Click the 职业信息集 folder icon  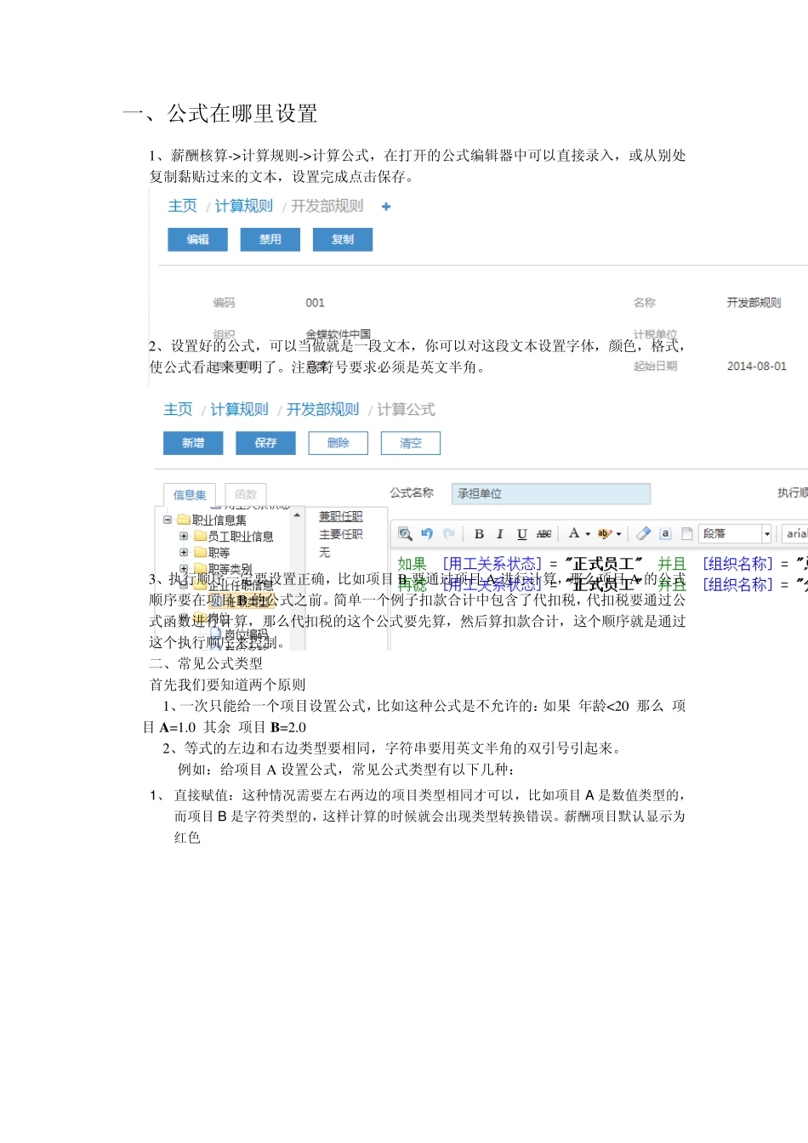pos(183,520)
